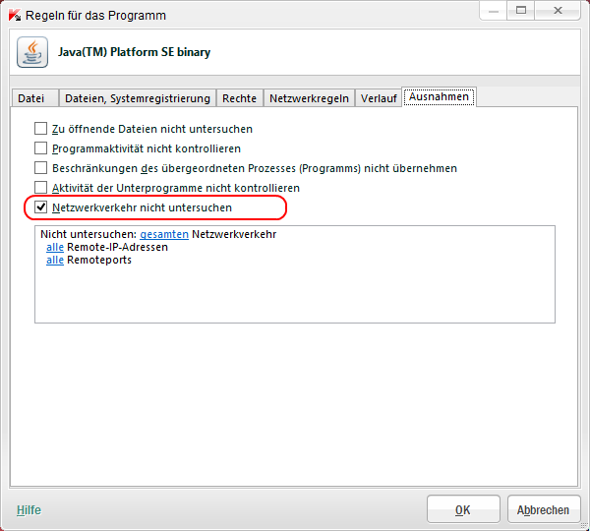Viewport: 590px width, 531px height.
Task: Open the Datei tab
Action: point(31,98)
